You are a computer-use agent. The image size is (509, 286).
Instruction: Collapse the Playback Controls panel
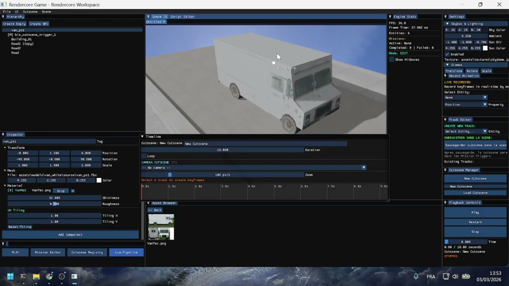(445, 203)
